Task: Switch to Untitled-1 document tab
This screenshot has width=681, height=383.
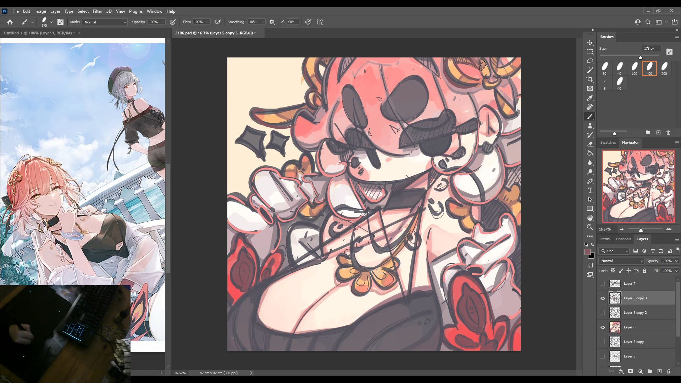Action: pos(39,33)
